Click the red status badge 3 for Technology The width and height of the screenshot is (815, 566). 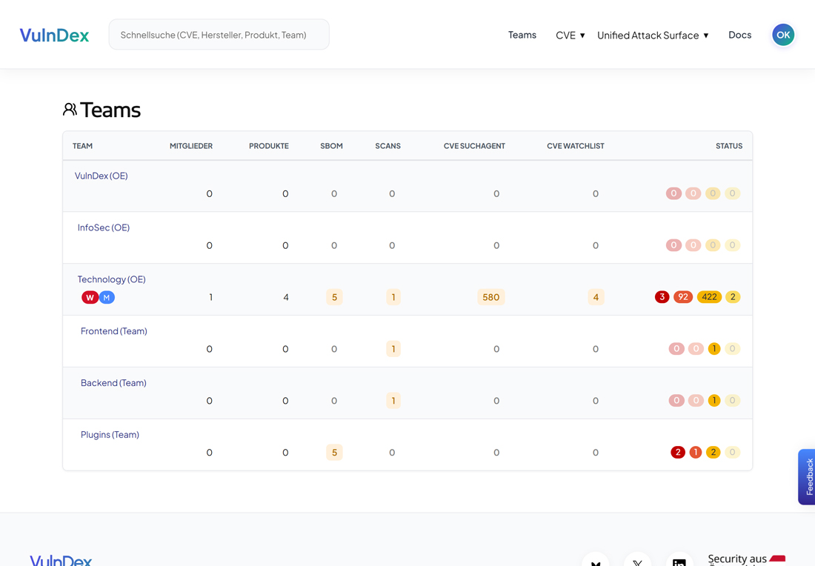point(662,297)
